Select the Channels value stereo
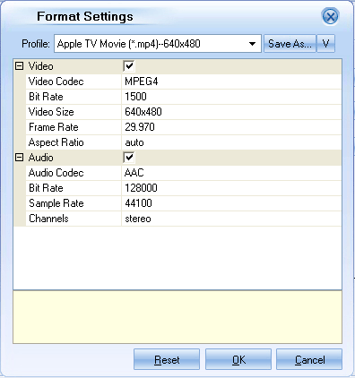The image size is (355, 378). click(231, 219)
